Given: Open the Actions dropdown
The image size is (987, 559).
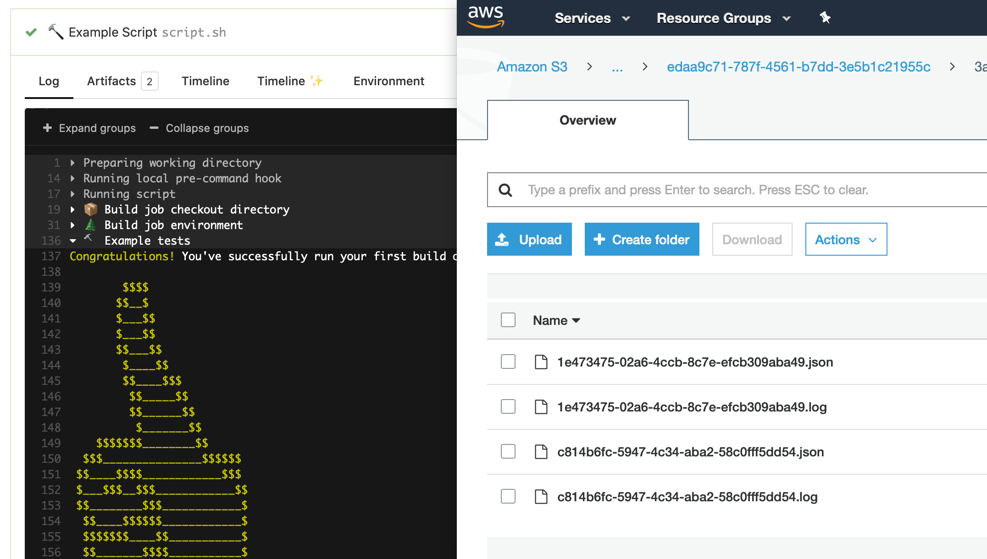Looking at the screenshot, I should (x=846, y=239).
